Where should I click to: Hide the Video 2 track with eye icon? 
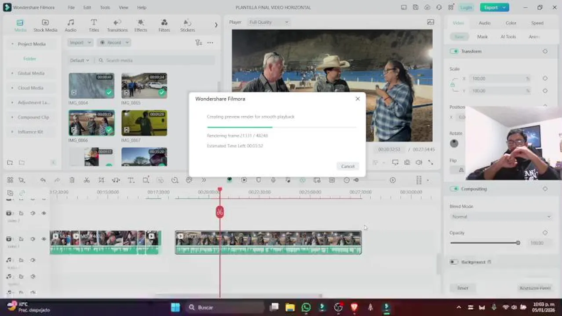(44, 213)
